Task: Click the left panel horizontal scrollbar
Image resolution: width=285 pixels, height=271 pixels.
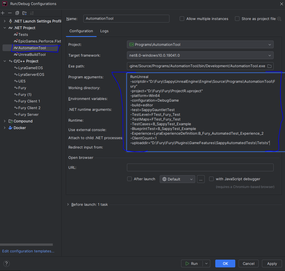Action: 26,245
